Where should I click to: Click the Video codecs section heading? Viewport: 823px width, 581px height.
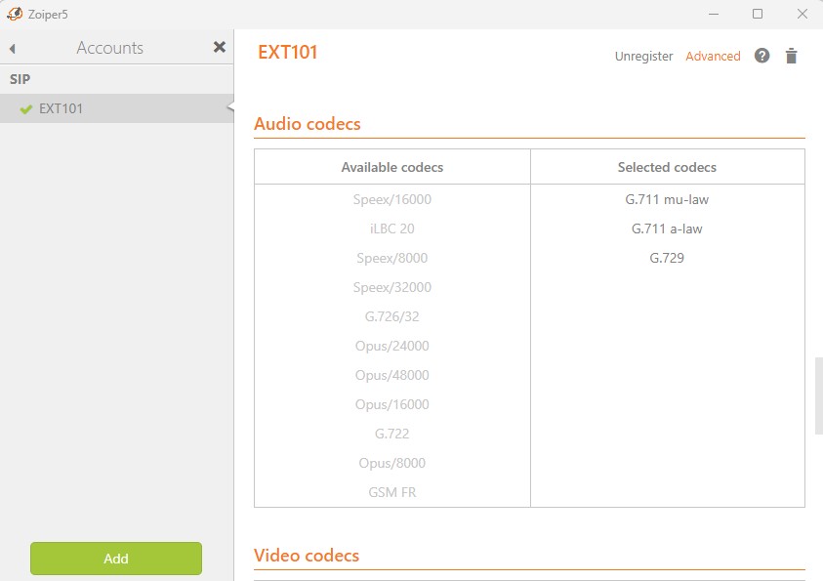pyautogui.click(x=307, y=556)
